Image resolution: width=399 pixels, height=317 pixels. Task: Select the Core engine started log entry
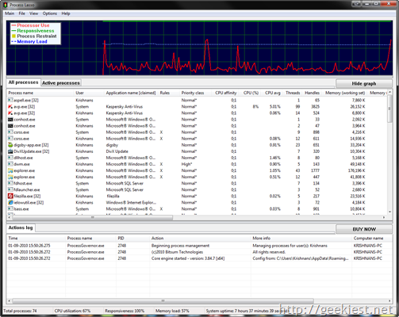[x=188, y=258]
